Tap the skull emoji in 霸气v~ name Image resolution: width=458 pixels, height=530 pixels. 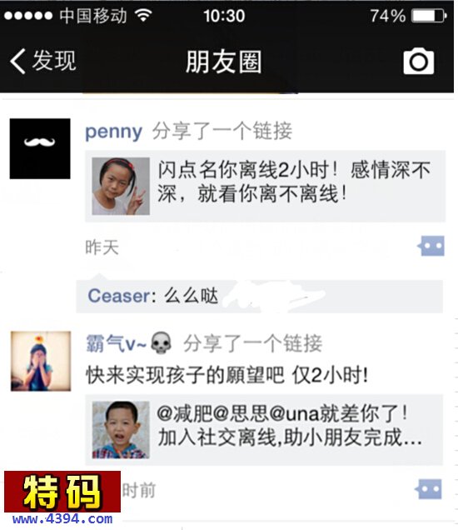click(x=161, y=343)
